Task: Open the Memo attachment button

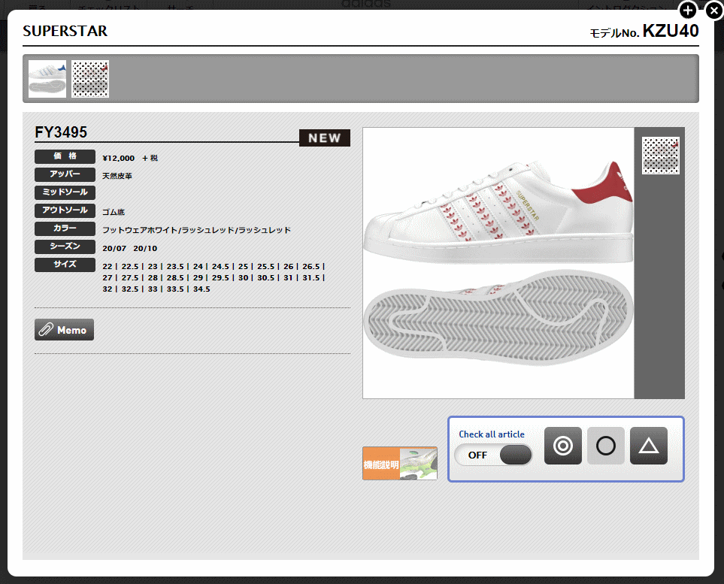Action: pos(64,330)
